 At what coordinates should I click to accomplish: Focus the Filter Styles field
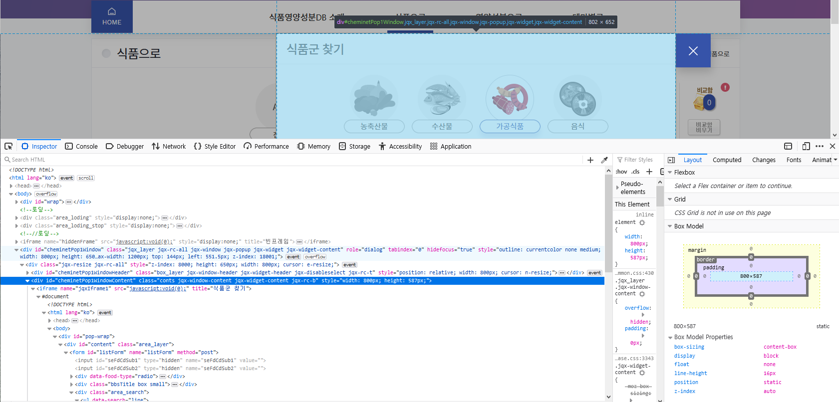(638, 160)
